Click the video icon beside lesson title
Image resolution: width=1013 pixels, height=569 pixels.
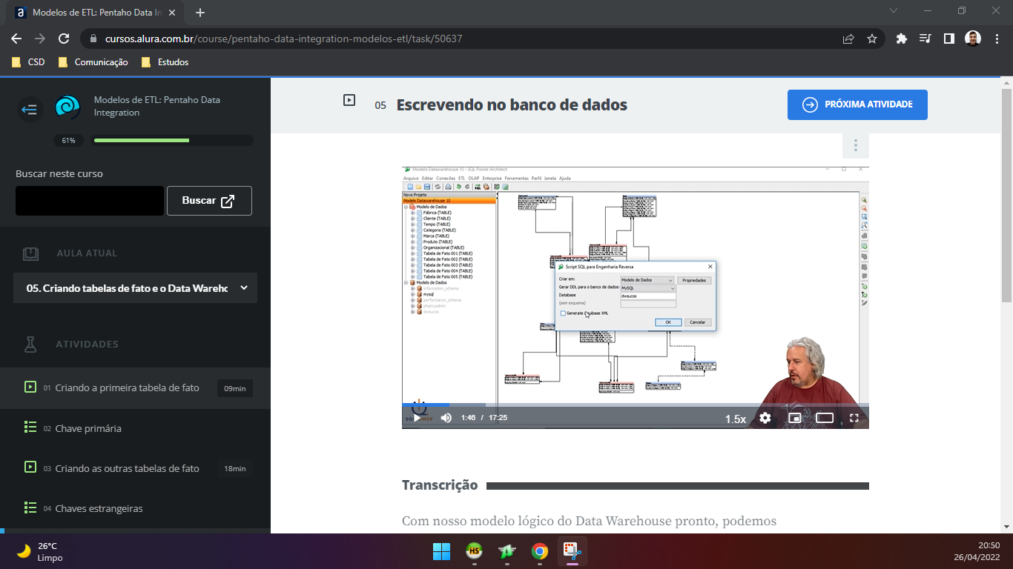(349, 99)
